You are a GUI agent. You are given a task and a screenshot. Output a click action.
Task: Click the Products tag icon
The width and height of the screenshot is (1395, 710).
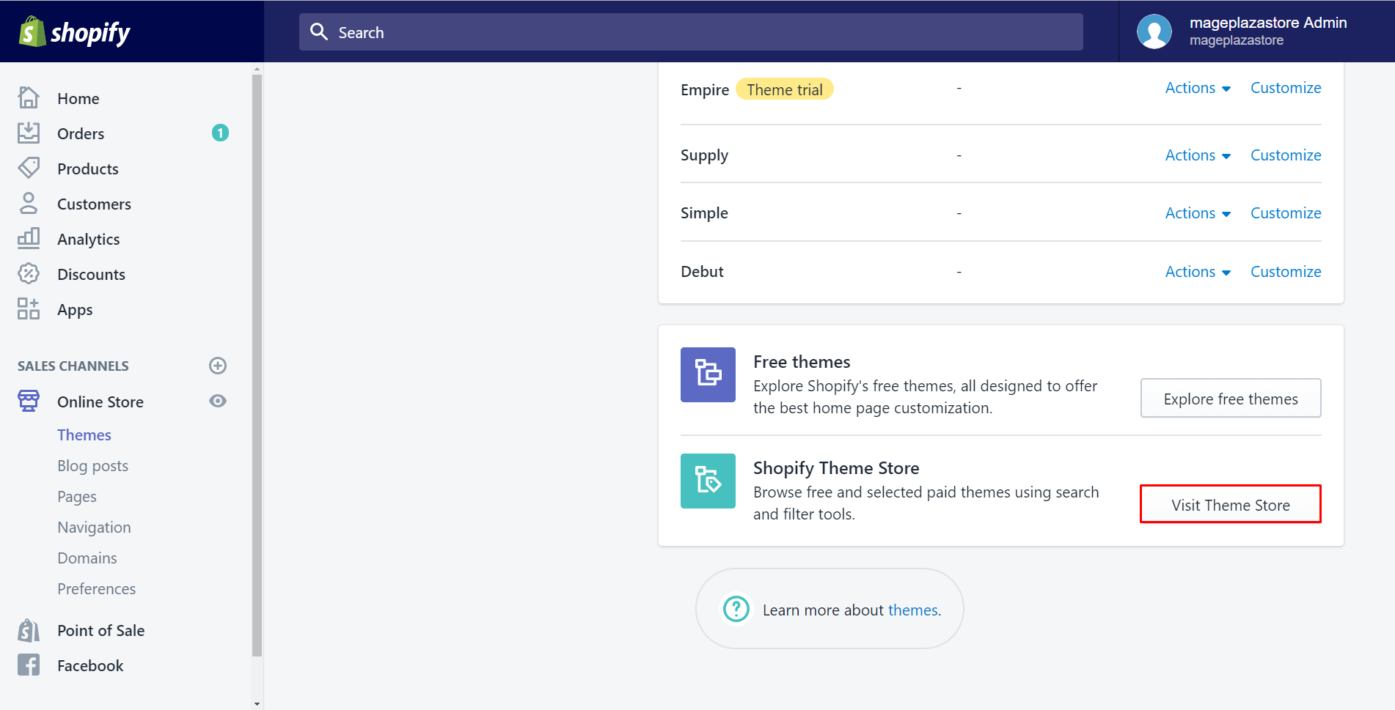[29, 168]
